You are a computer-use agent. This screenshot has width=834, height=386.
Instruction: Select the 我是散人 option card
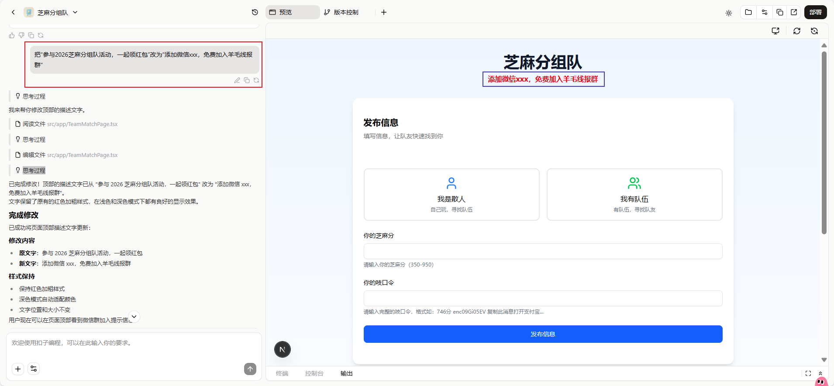[x=451, y=195]
